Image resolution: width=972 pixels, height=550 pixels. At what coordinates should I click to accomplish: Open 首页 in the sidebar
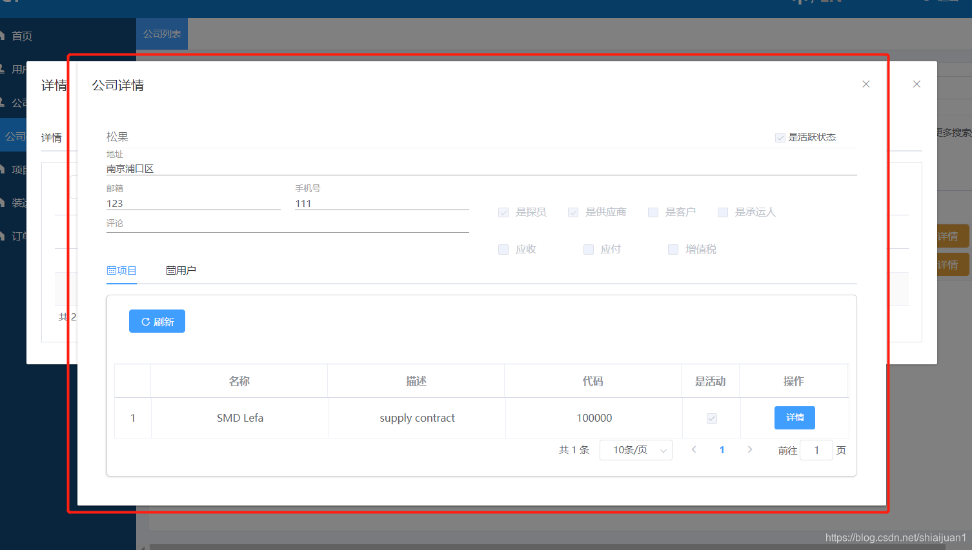tap(22, 36)
